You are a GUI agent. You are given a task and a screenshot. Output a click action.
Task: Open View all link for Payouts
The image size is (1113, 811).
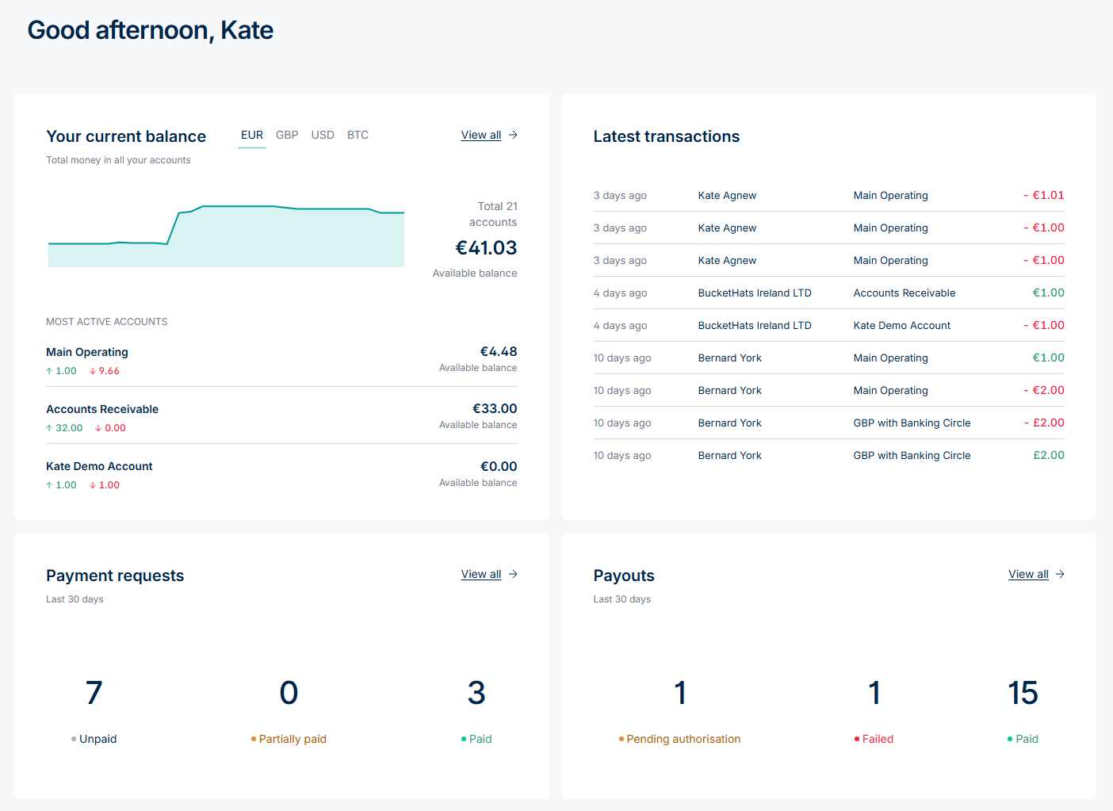(1028, 574)
